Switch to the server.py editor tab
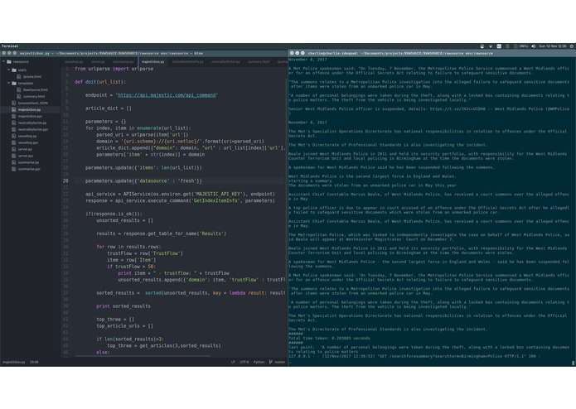 (x=98, y=61)
